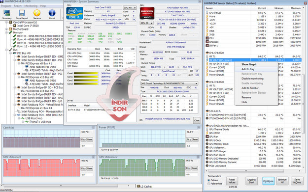Screen dimensions: 308x192
Task: Click the Logging Start button
Action: (251, 181)
